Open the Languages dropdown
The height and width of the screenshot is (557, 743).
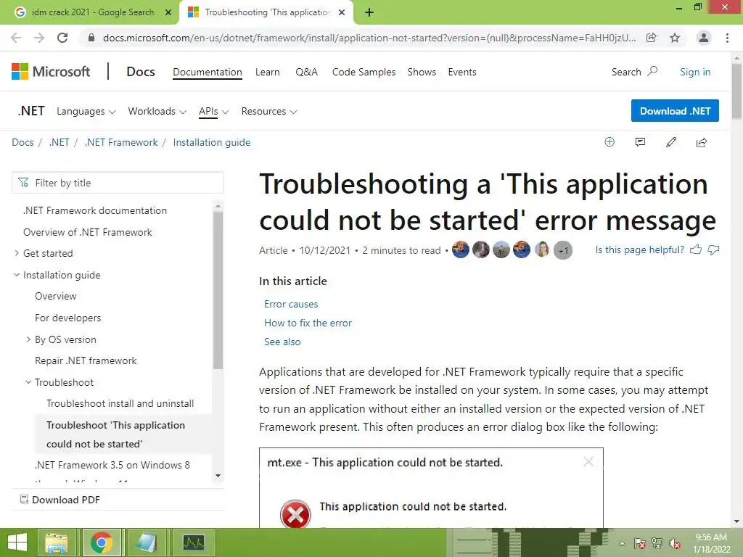(x=86, y=111)
